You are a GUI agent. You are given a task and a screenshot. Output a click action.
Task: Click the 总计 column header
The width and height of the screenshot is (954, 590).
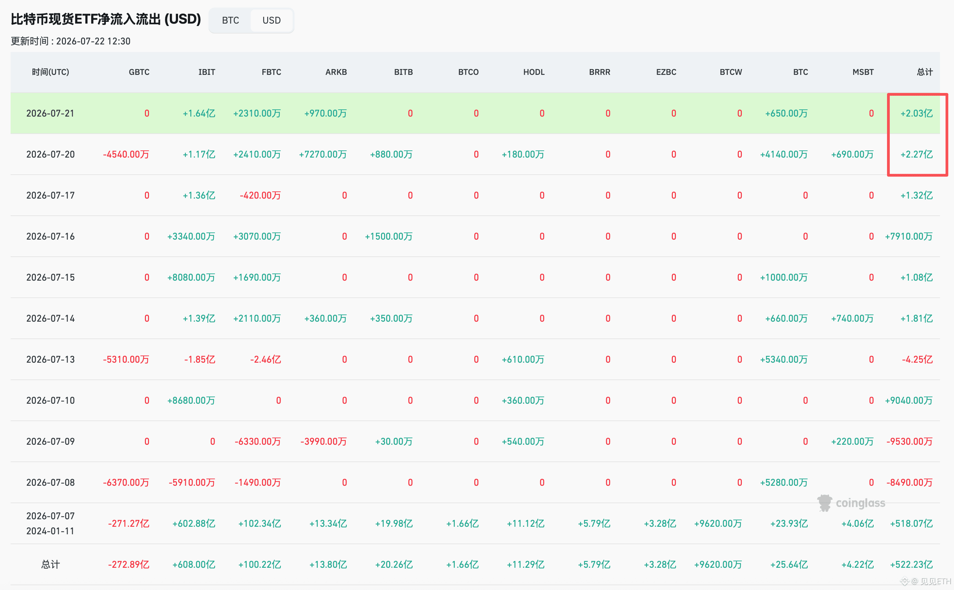[924, 72]
